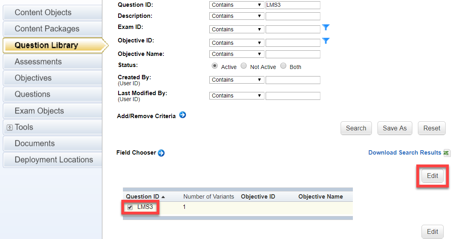Click the Exam ID text field
Image resolution: width=452 pixels, height=239 pixels.
293,29
